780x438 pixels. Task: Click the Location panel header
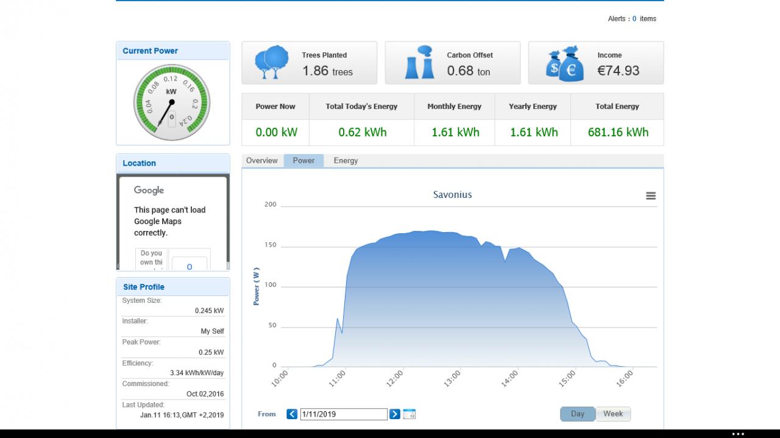click(173, 163)
